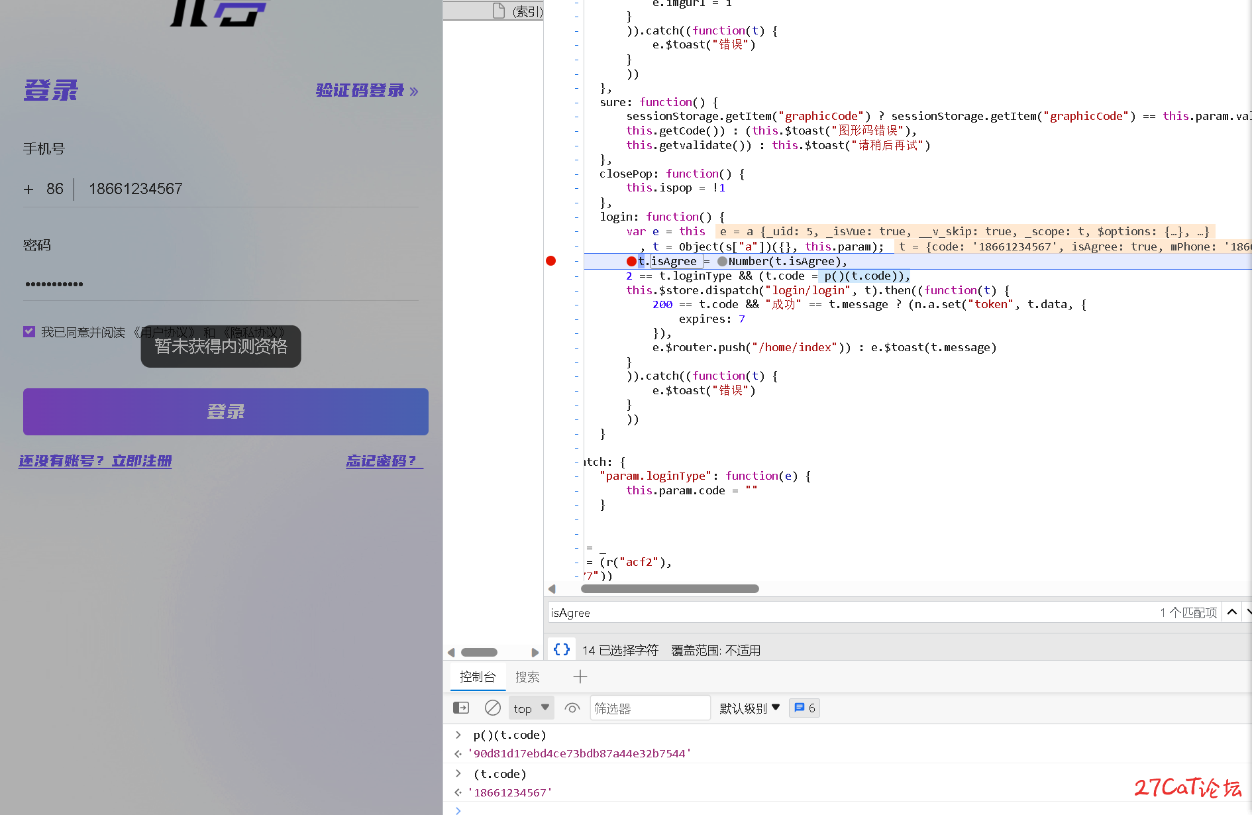
Task: Toggle the console sidebar panel icon
Action: click(x=460, y=708)
